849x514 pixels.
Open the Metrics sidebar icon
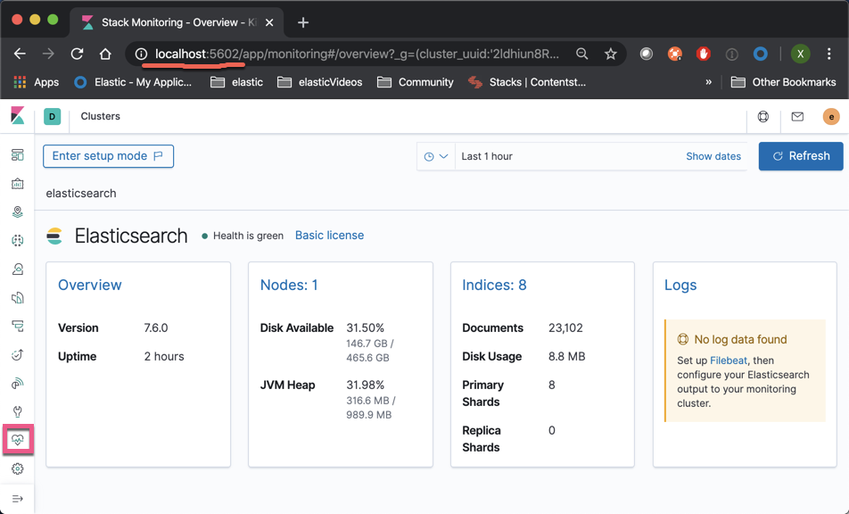(17, 269)
